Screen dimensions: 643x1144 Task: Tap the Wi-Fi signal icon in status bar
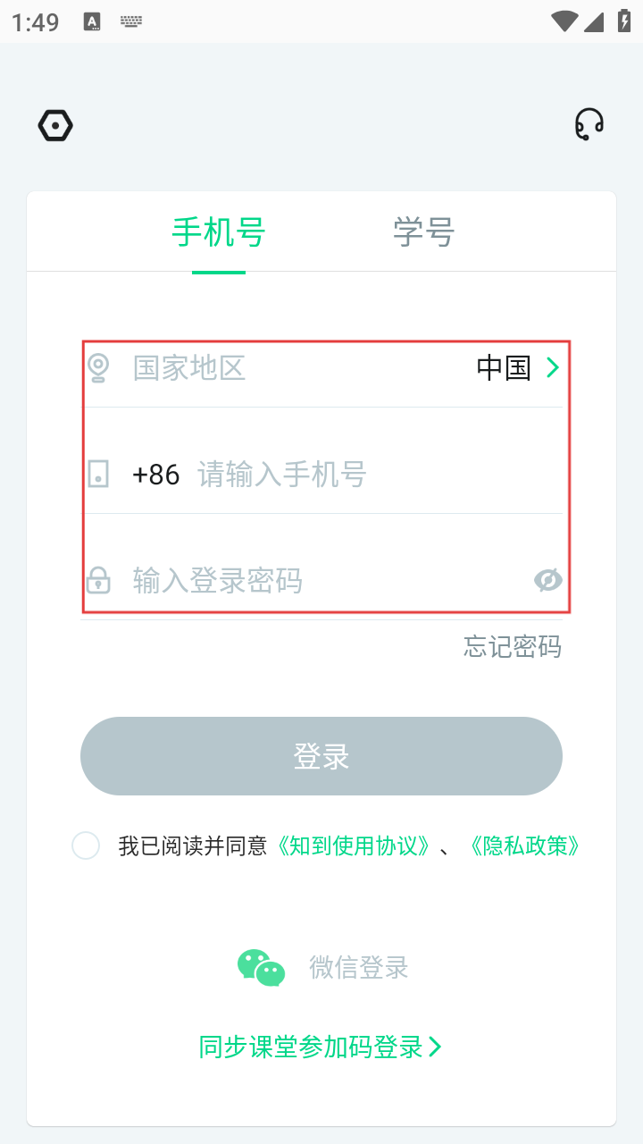(x=564, y=21)
